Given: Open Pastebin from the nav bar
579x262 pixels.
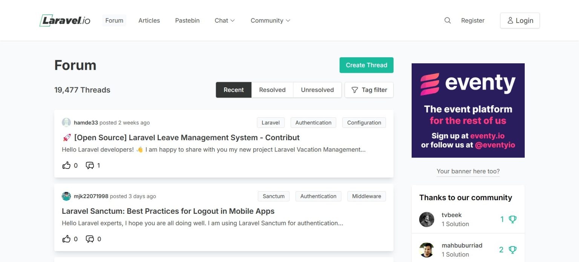Looking at the screenshot, I should 187,20.
